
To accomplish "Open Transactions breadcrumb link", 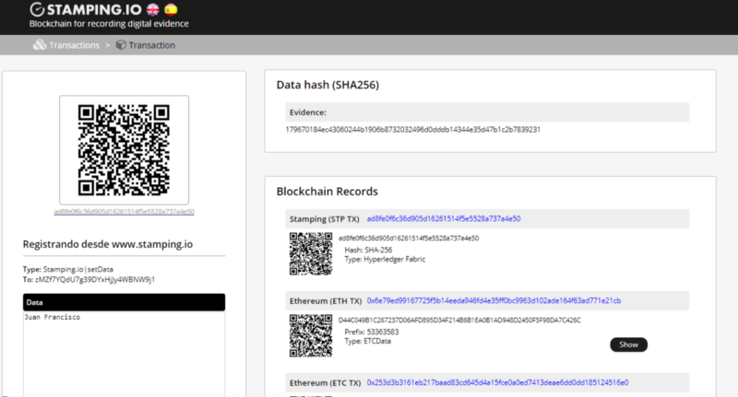I will pyautogui.click(x=74, y=45).
